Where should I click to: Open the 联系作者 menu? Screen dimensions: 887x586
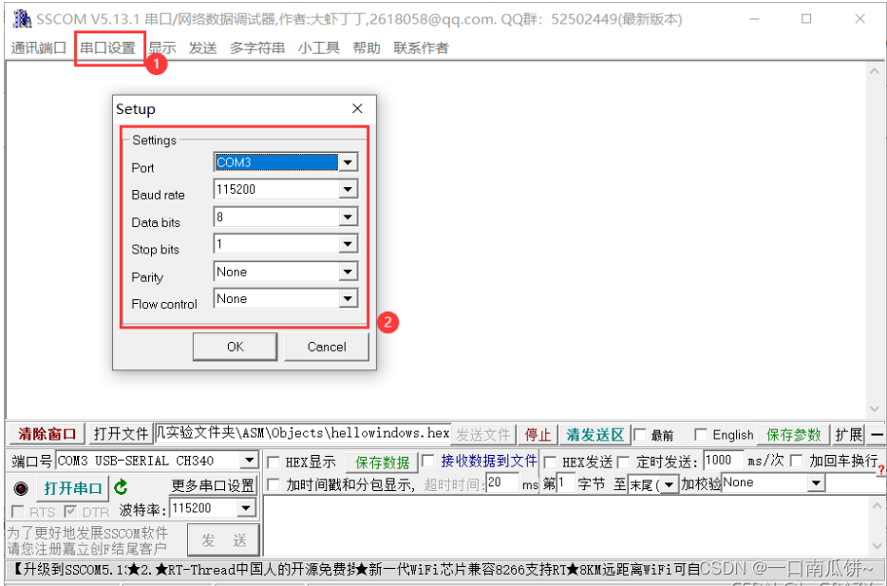click(422, 48)
